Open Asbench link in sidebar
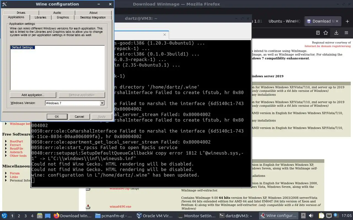Image resolution: width=353 pixels, height=220 pixels. coord(16,152)
